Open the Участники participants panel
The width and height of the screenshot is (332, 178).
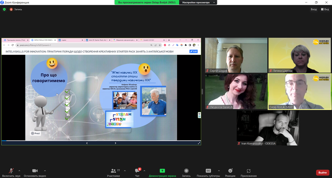point(113,171)
